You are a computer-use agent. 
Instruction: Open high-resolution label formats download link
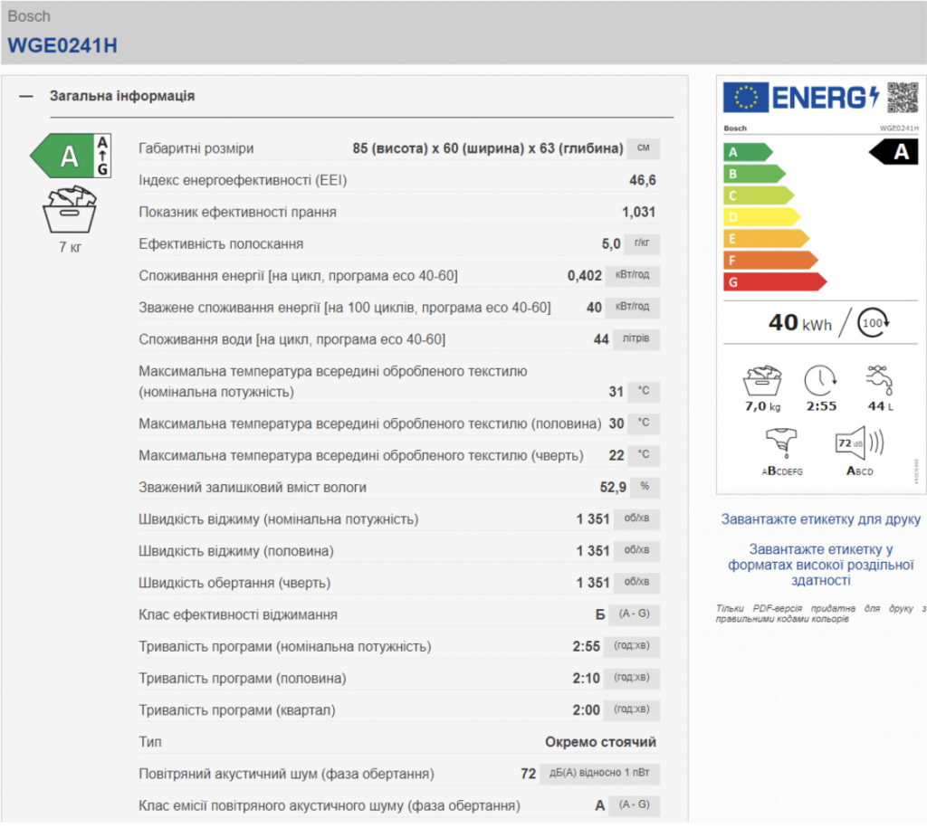pyautogui.click(x=820, y=565)
